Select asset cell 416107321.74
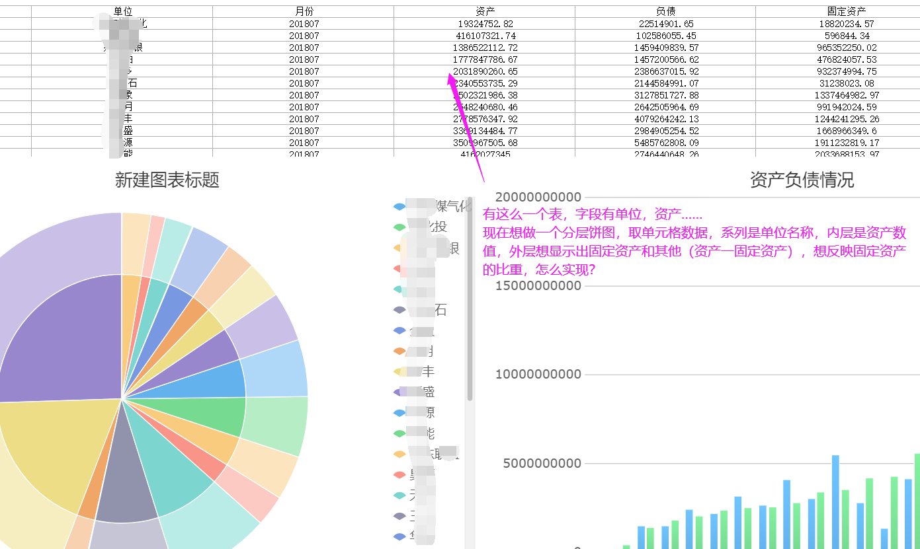Image resolution: width=920 pixels, height=549 pixels. click(485, 36)
